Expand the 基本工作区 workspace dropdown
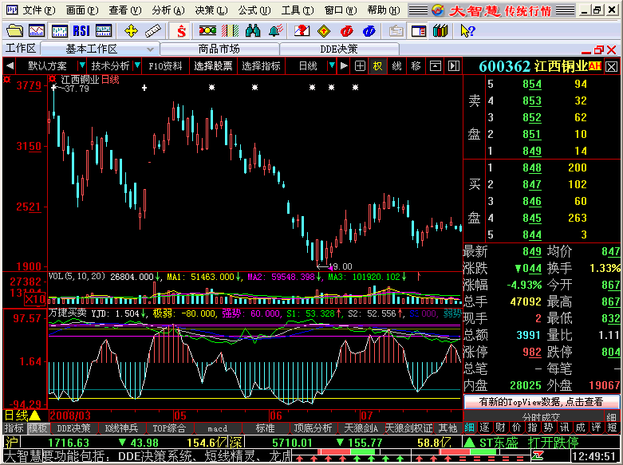Screen dimensions: 623x465 coord(150,49)
